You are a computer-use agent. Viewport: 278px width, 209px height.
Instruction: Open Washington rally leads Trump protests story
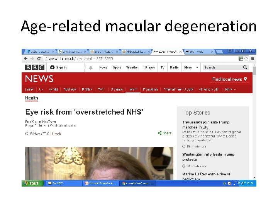[x=208, y=157]
